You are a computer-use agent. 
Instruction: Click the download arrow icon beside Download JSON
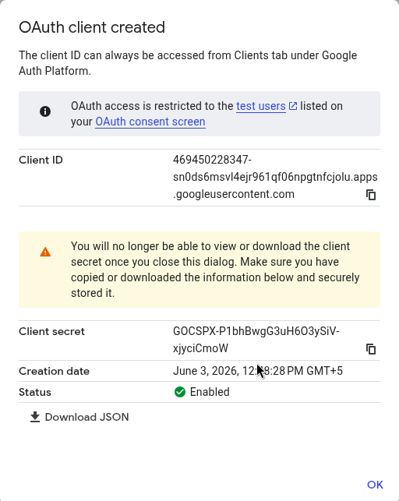(x=35, y=417)
